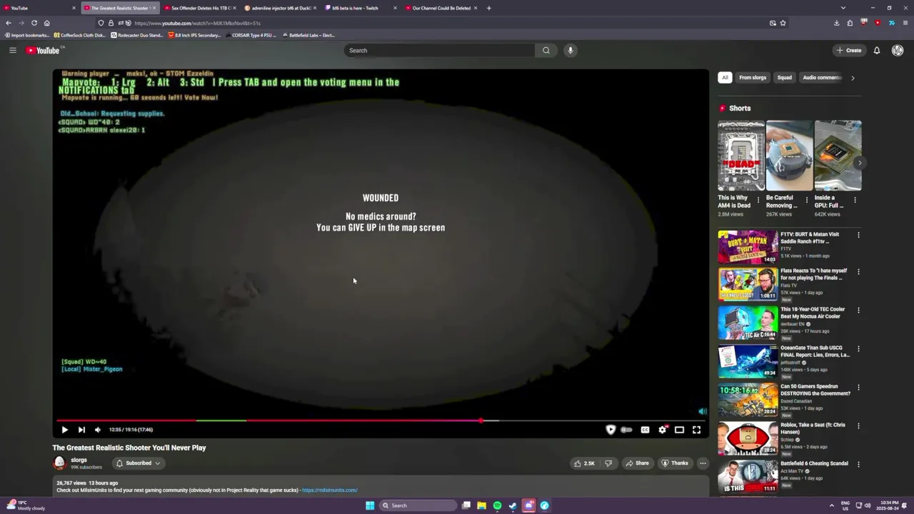
Task: Like the video with 2.5K likes
Action: (584, 463)
